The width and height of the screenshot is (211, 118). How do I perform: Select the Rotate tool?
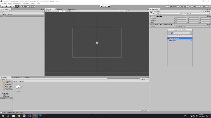[x=10, y=6]
